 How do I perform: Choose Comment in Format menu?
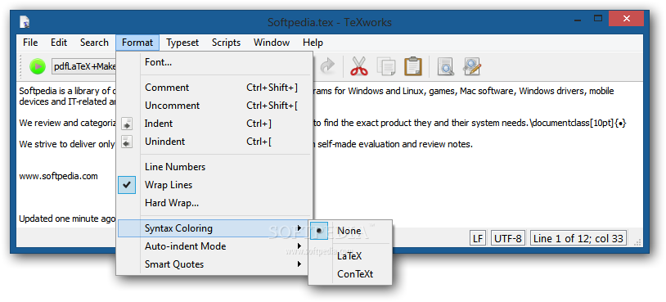point(214,88)
